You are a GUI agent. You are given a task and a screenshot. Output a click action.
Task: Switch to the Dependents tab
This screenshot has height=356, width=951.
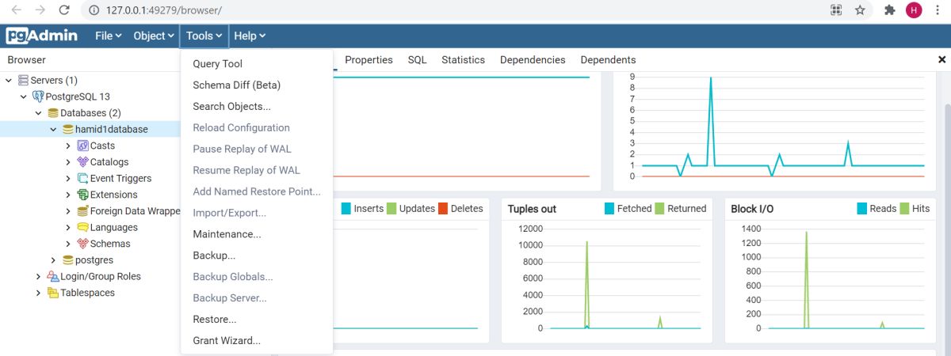(608, 60)
